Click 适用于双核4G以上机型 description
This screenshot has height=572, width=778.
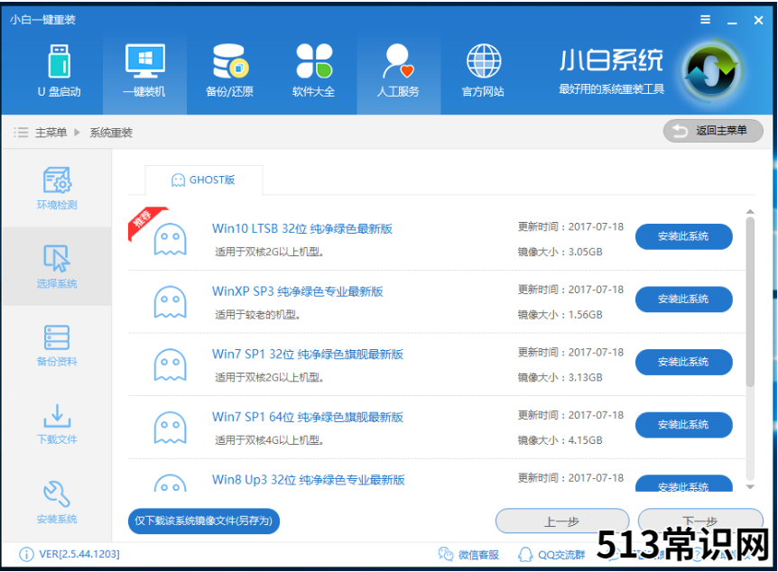[269, 440]
